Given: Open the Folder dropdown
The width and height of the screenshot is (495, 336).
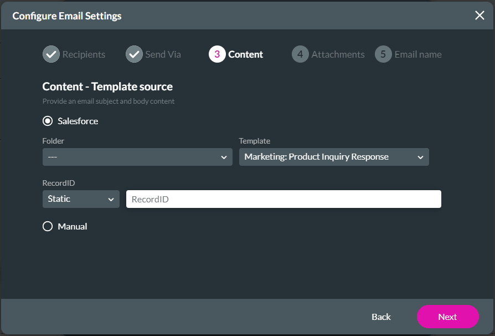Looking at the screenshot, I should tap(137, 157).
